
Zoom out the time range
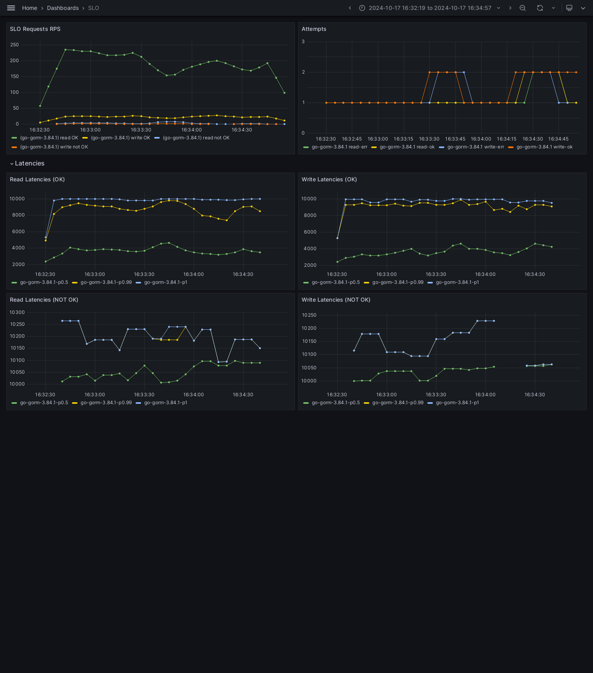click(x=523, y=8)
